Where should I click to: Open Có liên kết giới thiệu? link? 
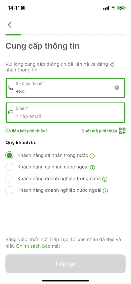click(26, 131)
